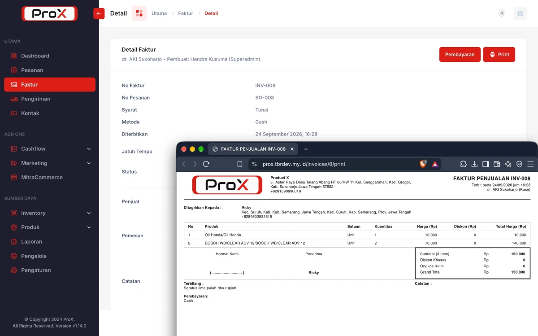Click the red grid icon beside Detail
Viewport: 538px width, 336px height.
[139, 13]
